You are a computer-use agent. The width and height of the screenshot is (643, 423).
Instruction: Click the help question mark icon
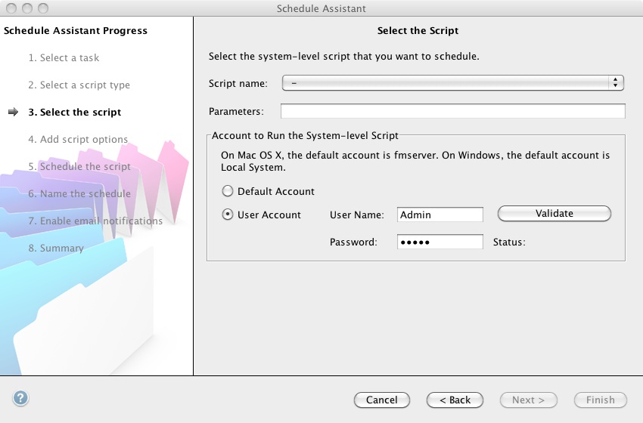point(20,398)
